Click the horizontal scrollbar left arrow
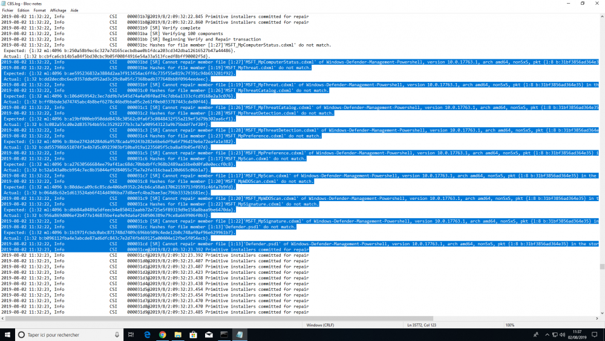The image size is (605, 341). click(2, 319)
